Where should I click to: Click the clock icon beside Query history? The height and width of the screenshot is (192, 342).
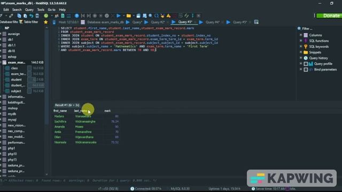coord(306,58)
